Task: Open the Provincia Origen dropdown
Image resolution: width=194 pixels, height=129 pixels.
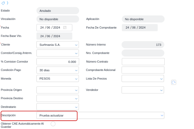Action: [76, 90]
